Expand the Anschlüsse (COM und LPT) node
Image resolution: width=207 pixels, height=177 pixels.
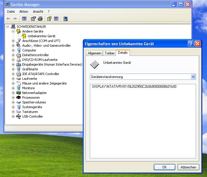point(13,41)
